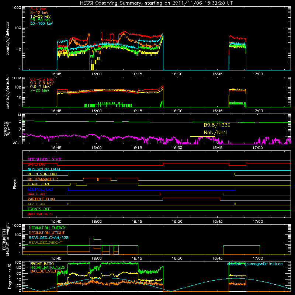295x295 pixels.
Task: Select the BAD_PACKETS flag label
Action: pos(40,214)
